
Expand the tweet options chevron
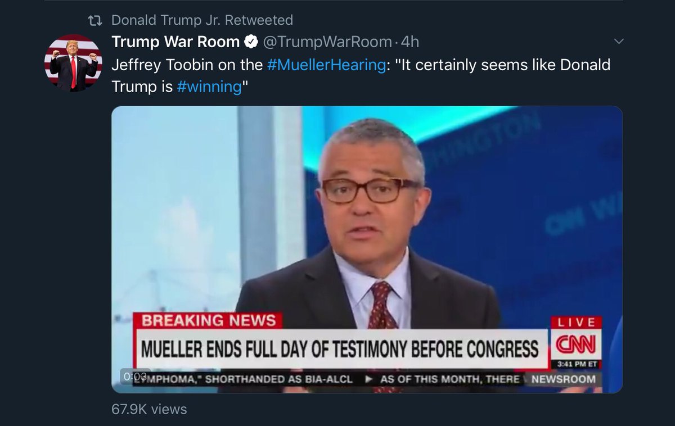pyautogui.click(x=619, y=42)
